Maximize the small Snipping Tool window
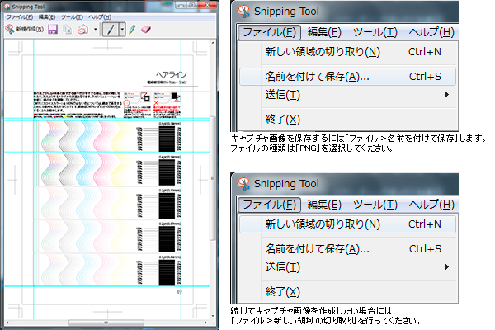The width and height of the screenshot is (495, 330). click(x=192, y=6)
